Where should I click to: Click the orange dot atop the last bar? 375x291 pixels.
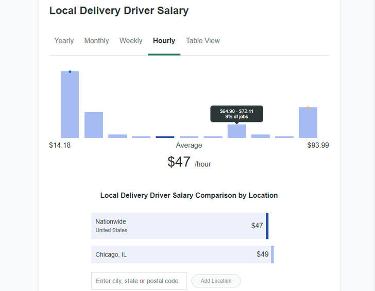pyautogui.click(x=308, y=108)
